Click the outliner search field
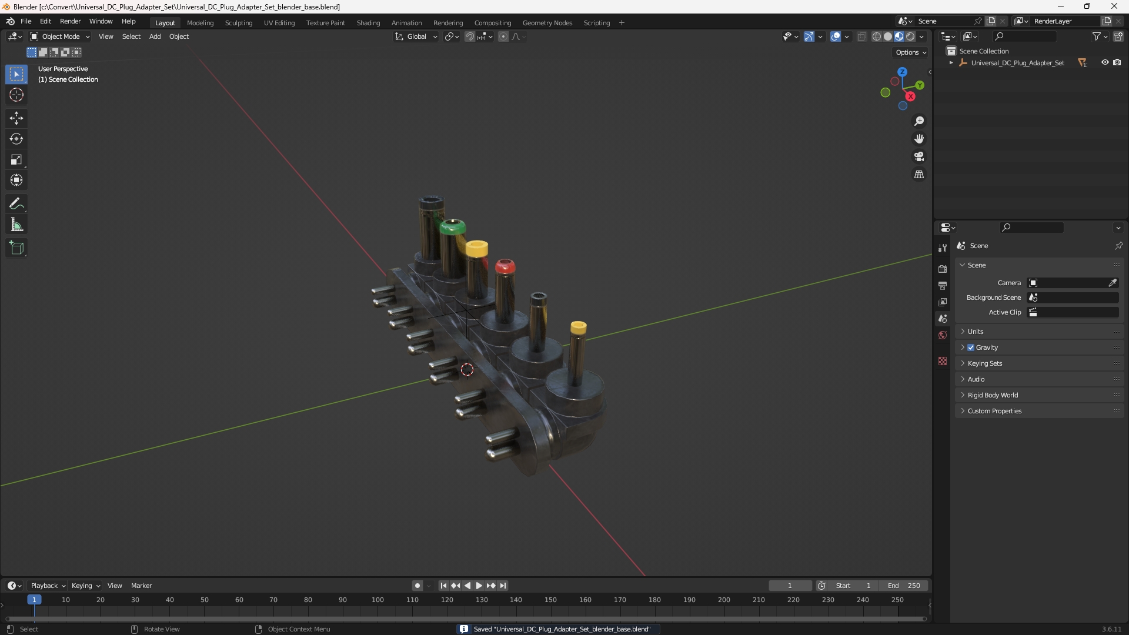The image size is (1129, 635). [x=1024, y=36]
